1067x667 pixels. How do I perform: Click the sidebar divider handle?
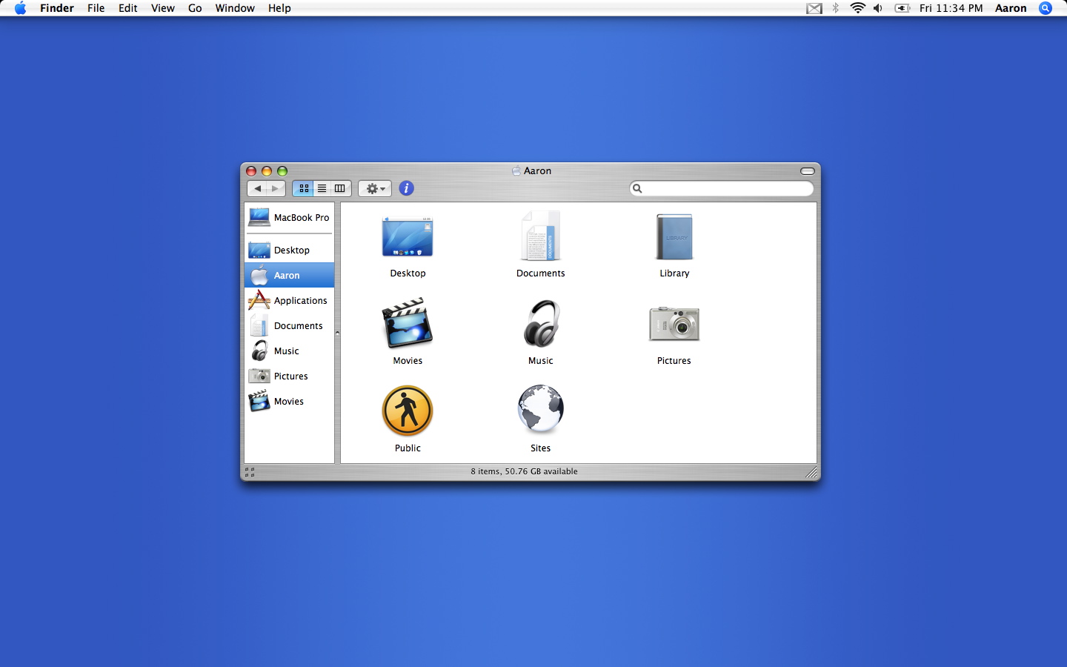click(x=337, y=333)
